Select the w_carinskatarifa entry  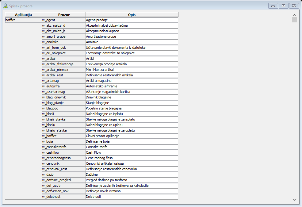click(x=64, y=147)
